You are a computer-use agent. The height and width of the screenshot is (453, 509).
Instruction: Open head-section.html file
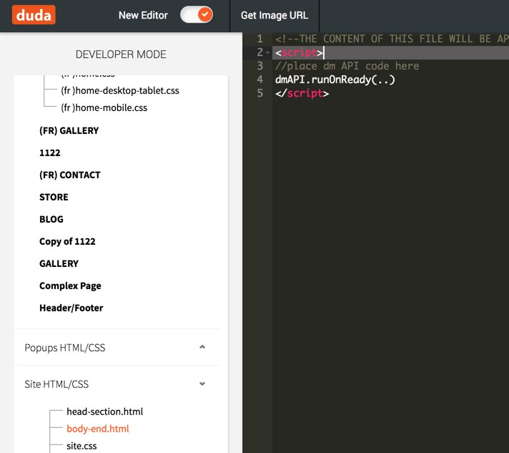tap(104, 411)
